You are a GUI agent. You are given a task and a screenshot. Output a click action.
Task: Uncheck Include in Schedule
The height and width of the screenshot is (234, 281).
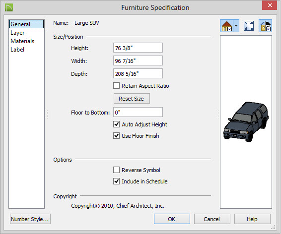click(x=116, y=181)
